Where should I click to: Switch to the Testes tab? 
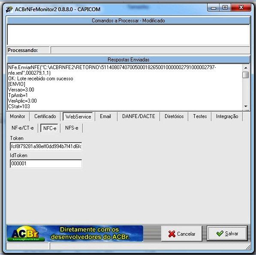click(x=200, y=116)
